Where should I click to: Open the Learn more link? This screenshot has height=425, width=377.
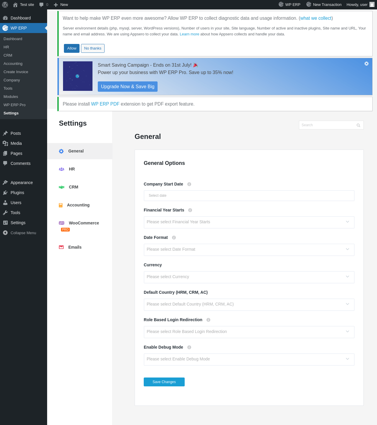click(x=189, y=34)
